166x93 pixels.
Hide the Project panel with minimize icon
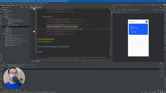pos(29,7)
